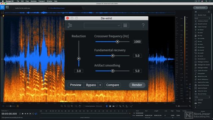Open the Mouth De-click module

pyautogui.click(x=202, y=76)
